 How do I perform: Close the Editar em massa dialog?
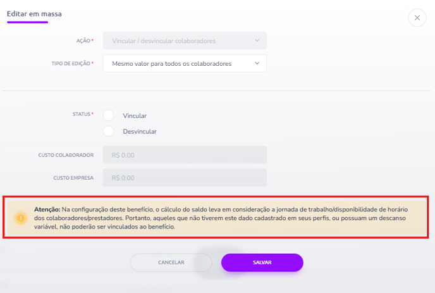point(417,18)
